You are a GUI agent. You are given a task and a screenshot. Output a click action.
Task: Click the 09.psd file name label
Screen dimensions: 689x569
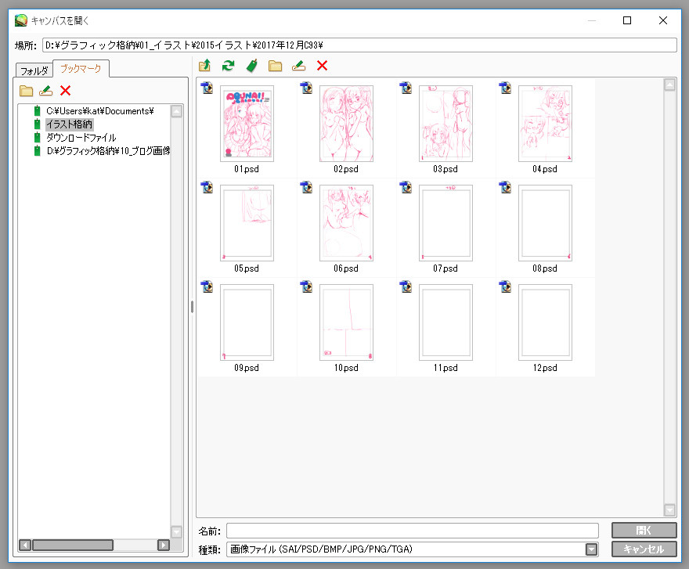click(247, 367)
